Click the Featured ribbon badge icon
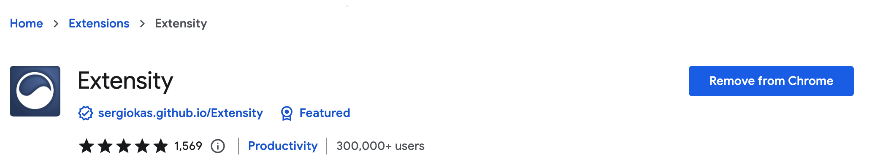The height and width of the screenshot is (168, 883). 287,113
